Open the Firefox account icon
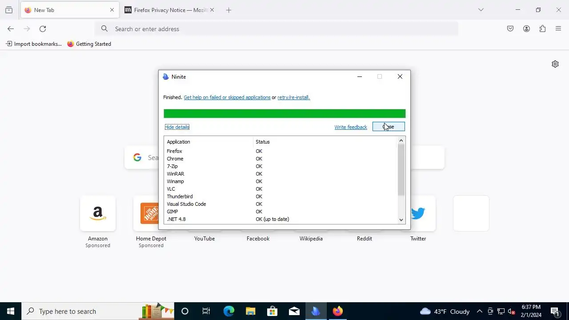This screenshot has height=320, width=569. (526, 29)
